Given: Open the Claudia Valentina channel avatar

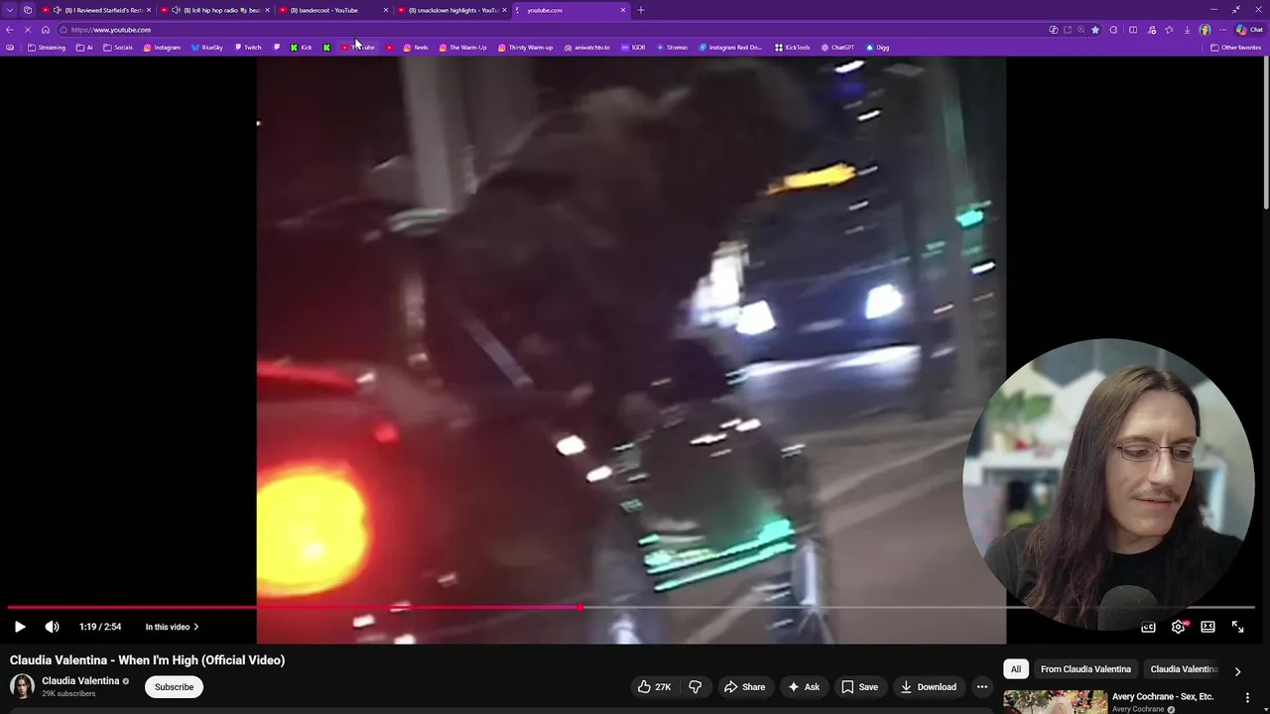Looking at the screenshot, I should pyautogui.click(x=22, y=686).
